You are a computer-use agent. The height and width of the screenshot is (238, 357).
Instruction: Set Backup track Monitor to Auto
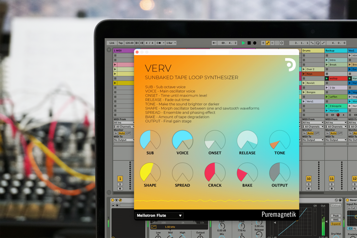[333, 133]
